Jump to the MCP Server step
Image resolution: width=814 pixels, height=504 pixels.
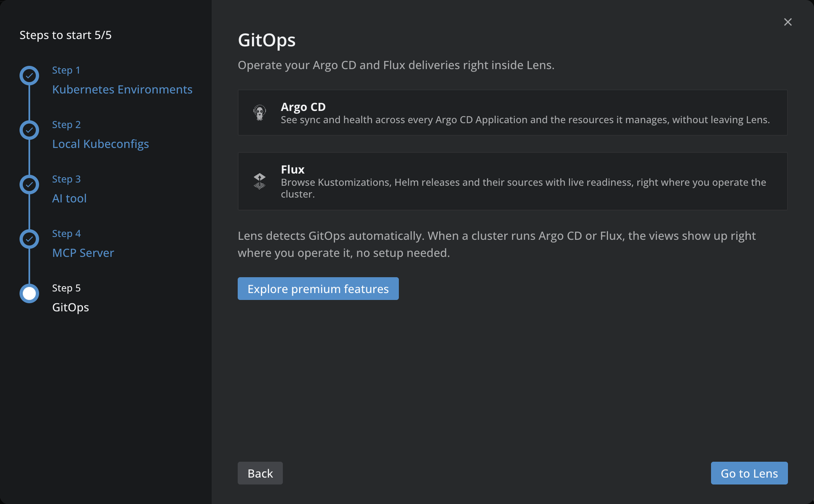pos(83,253)
